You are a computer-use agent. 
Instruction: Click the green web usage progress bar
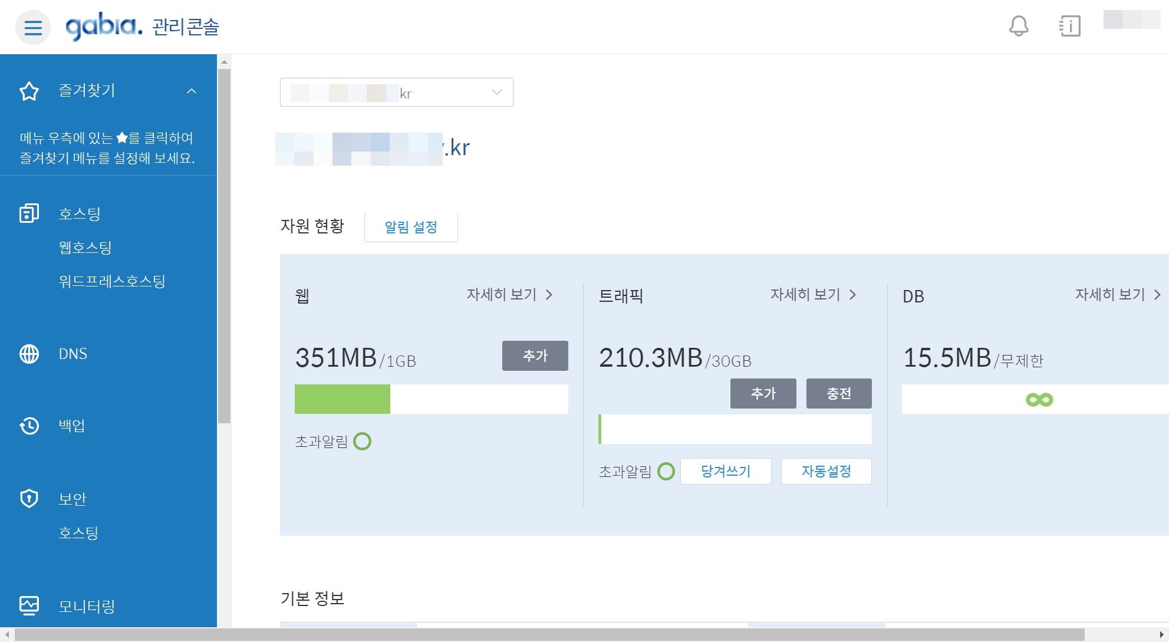click(343, 399)
